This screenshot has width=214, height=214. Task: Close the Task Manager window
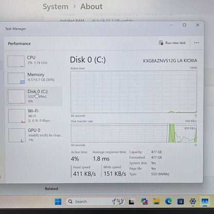click(198, 25)
